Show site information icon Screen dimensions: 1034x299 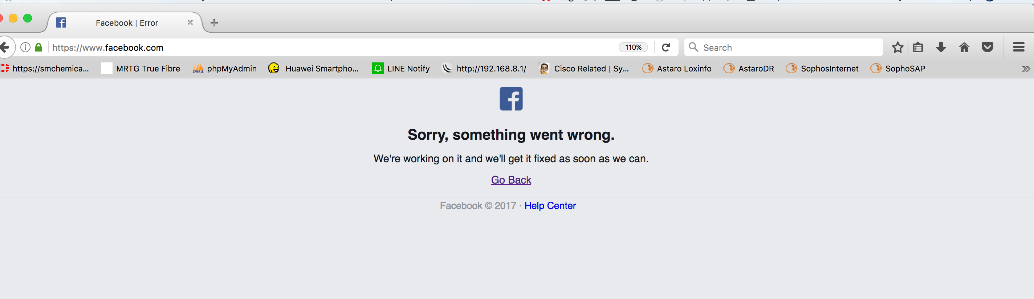pos(25,48)
